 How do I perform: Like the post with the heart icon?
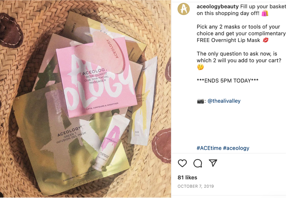click(x=182, y=163)
